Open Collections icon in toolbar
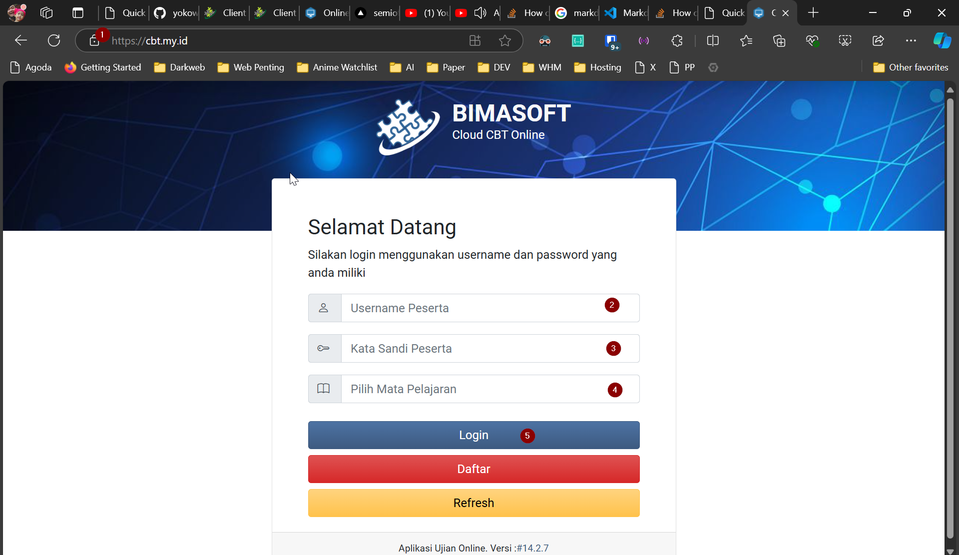 pyautogui.click(x=779, y=40)
